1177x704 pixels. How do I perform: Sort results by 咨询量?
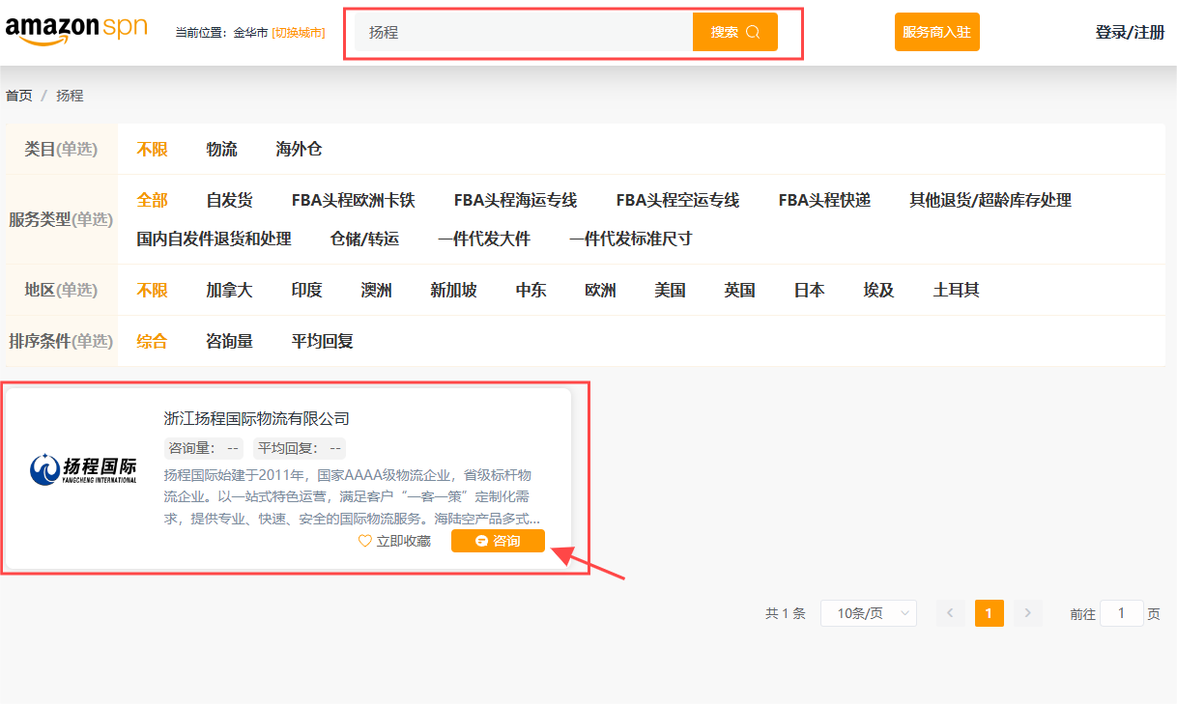click(x=229, y=341)
